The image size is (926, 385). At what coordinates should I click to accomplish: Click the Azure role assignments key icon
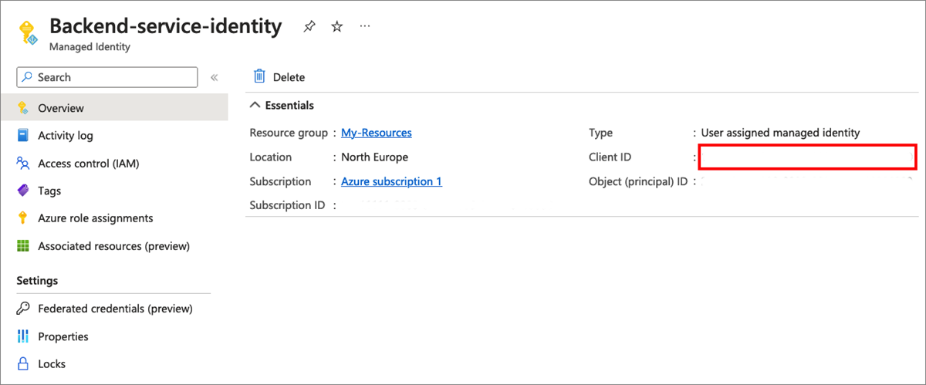click(x=23, y=218)
